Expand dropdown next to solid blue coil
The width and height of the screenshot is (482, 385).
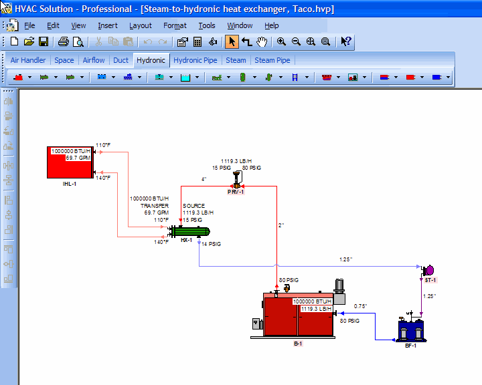(x=448, y=78)
